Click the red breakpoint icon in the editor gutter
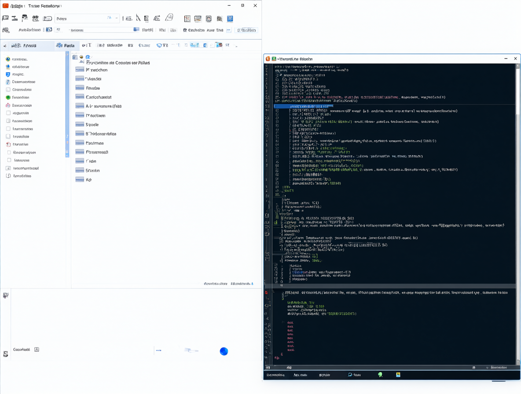Screen dimensions: 521x394 point(266,292)
